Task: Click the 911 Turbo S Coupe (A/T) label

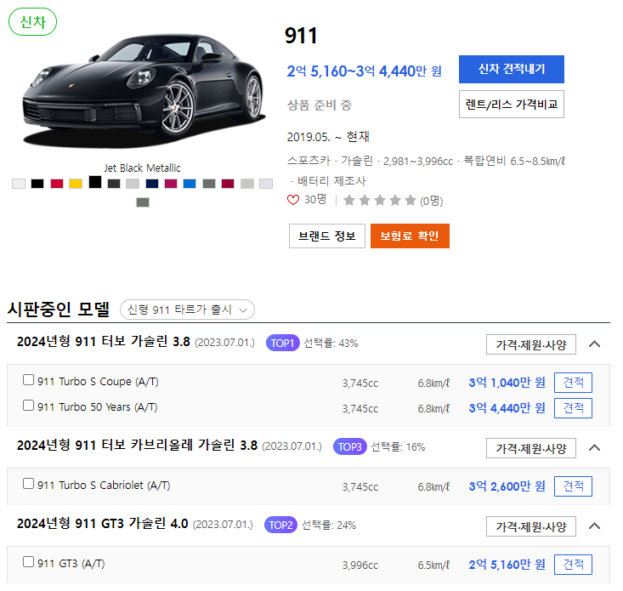Action: point(98,382)
